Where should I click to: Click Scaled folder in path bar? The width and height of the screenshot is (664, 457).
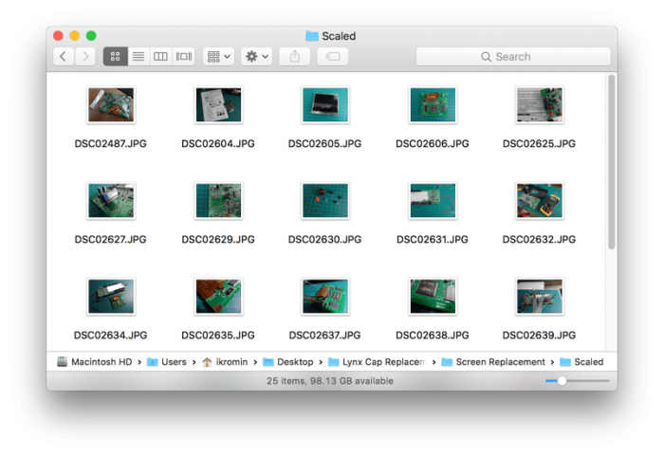tap(581, 362)
